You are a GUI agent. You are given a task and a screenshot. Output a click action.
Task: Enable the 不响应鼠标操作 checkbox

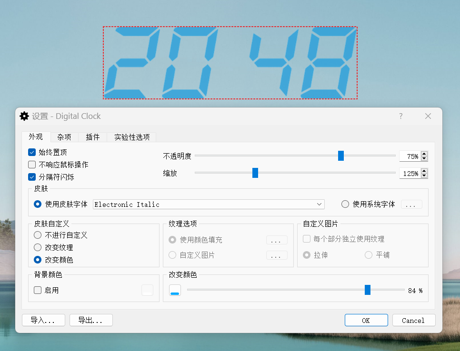click(32, 165)
